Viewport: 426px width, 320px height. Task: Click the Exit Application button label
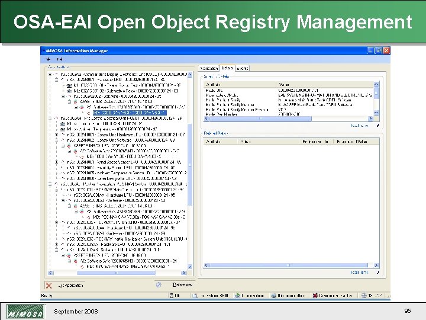(x=70, y=286)
